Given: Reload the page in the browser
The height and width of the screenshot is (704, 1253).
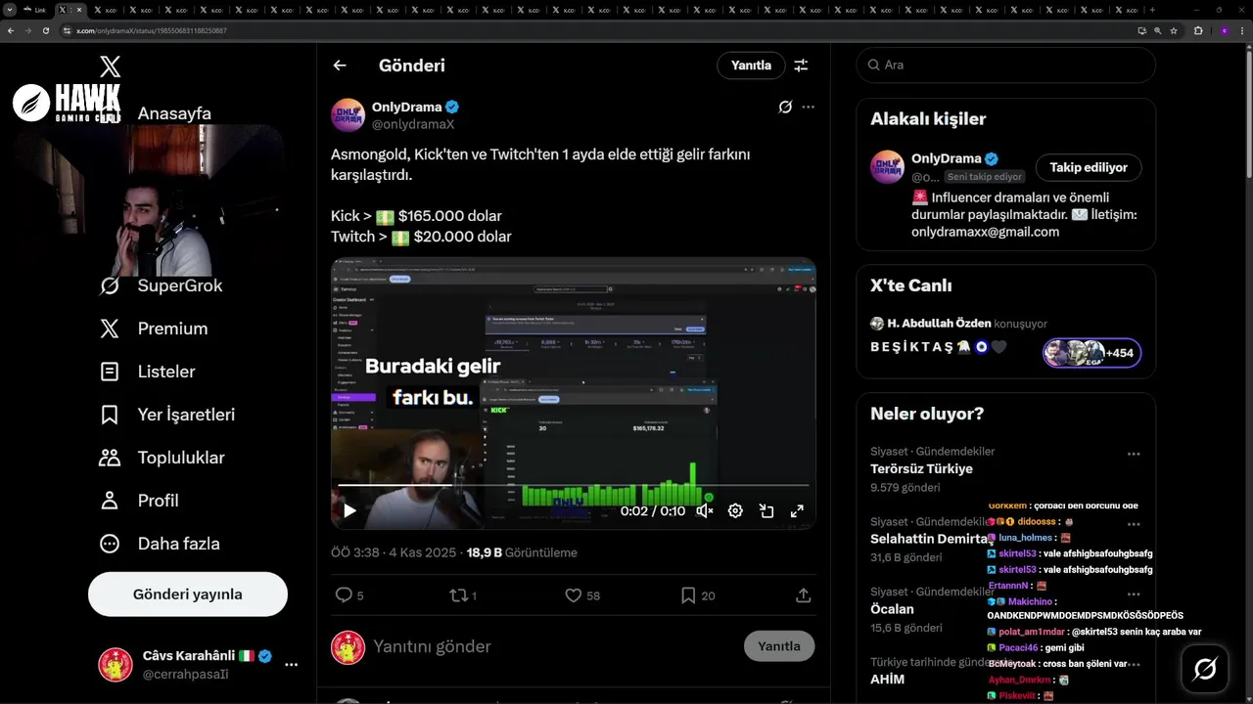Looking at the screenshot, I should pos(45,30).
